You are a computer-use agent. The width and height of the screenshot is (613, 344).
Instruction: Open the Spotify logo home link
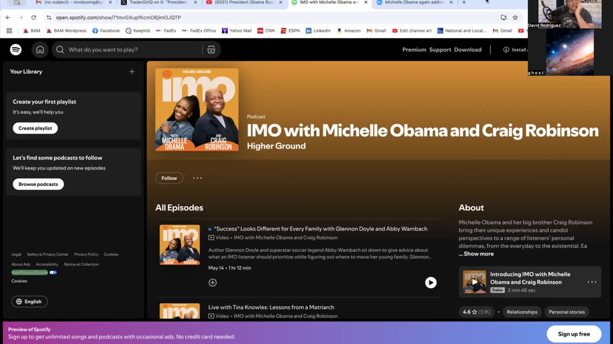(x=16, y=50)
